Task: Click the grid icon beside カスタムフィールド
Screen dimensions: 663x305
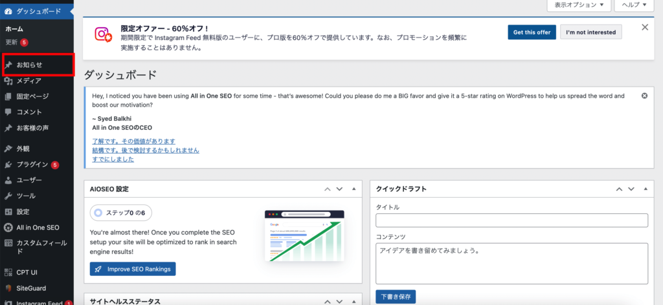Action: (x=8, y=243)
